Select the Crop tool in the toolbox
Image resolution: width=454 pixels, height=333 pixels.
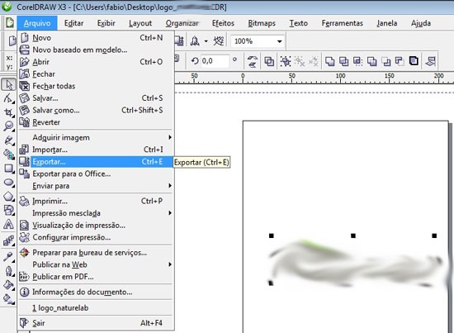pos(9,112)
